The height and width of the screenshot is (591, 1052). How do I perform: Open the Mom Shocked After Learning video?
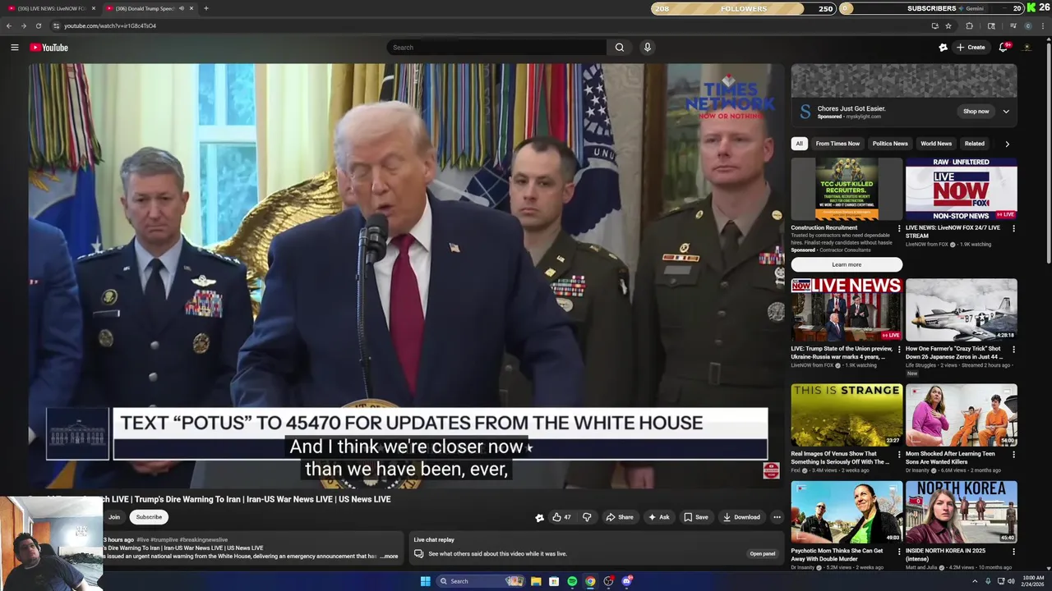pyautogui.click(x=962, y=415)
